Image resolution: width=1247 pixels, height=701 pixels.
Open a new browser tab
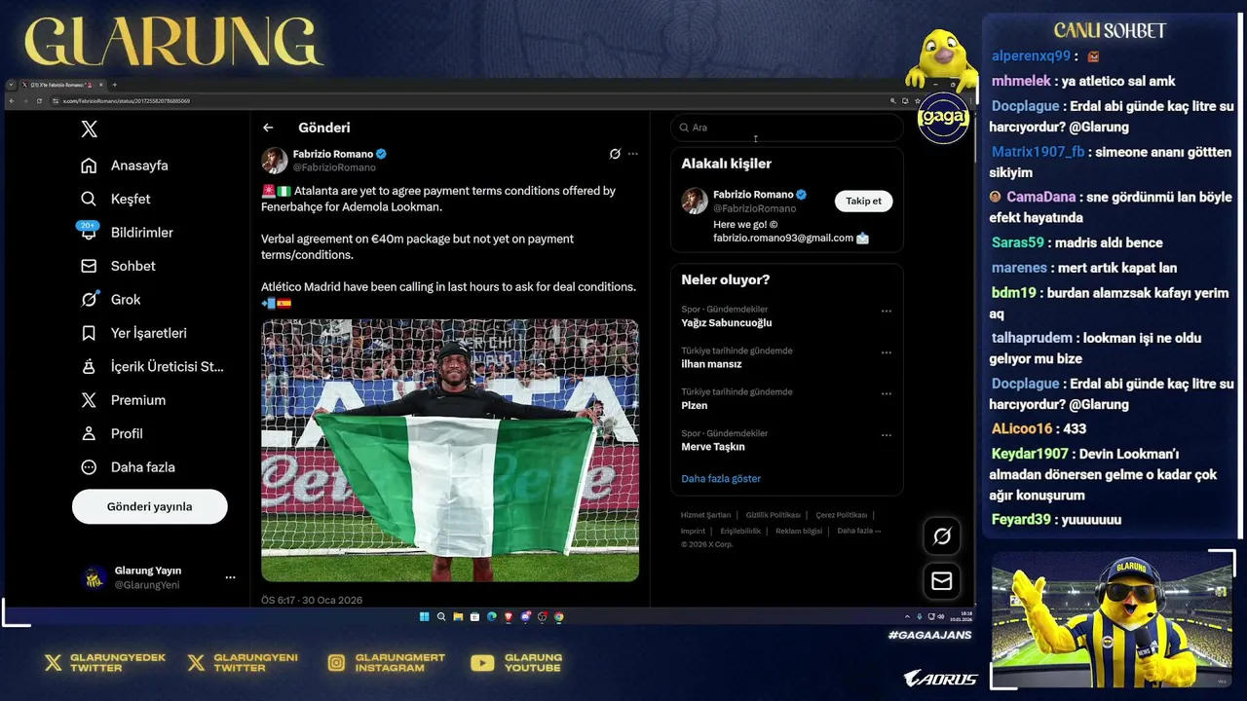[114, 85]
